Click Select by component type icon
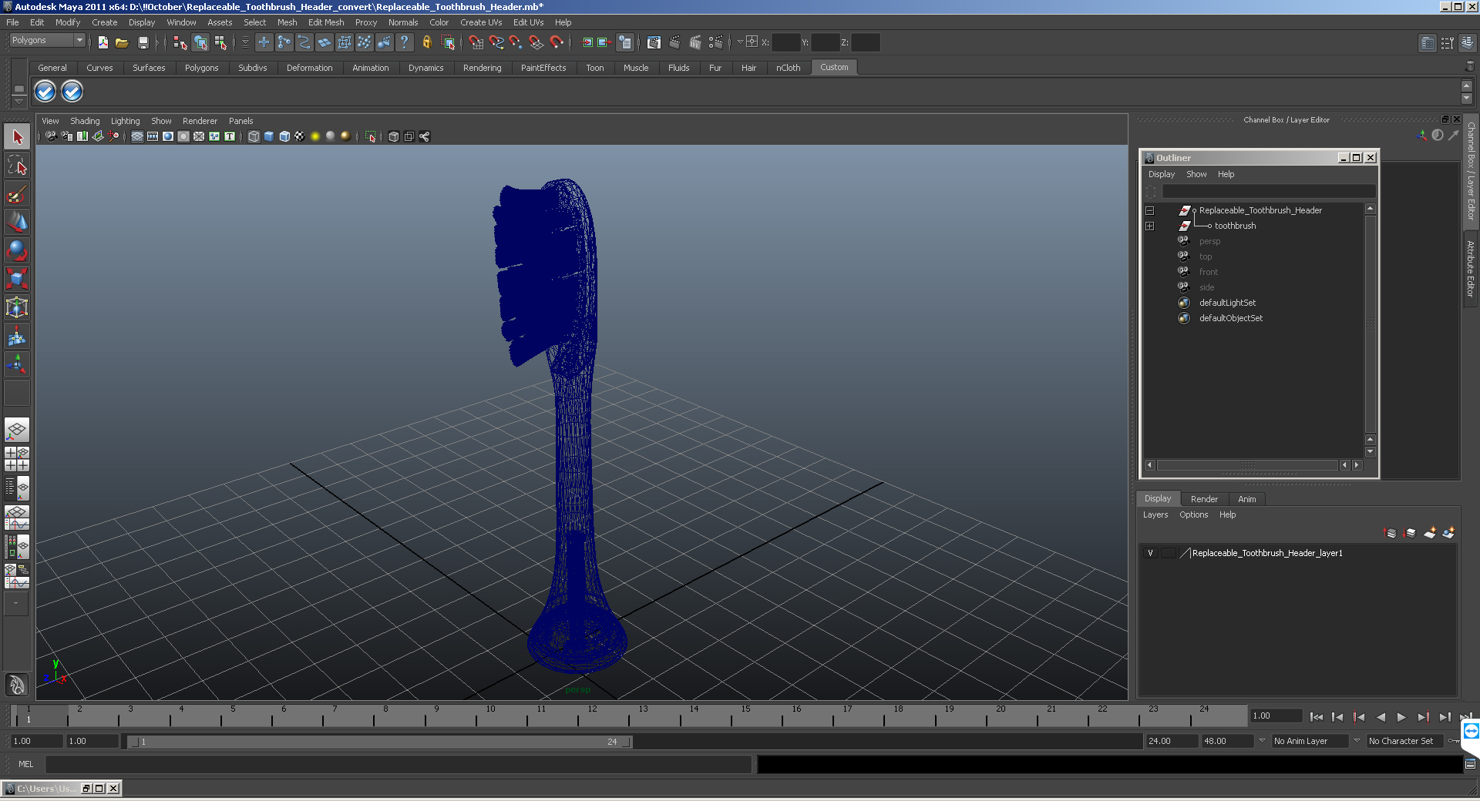Screen dimensions: 1480x801 220,42
